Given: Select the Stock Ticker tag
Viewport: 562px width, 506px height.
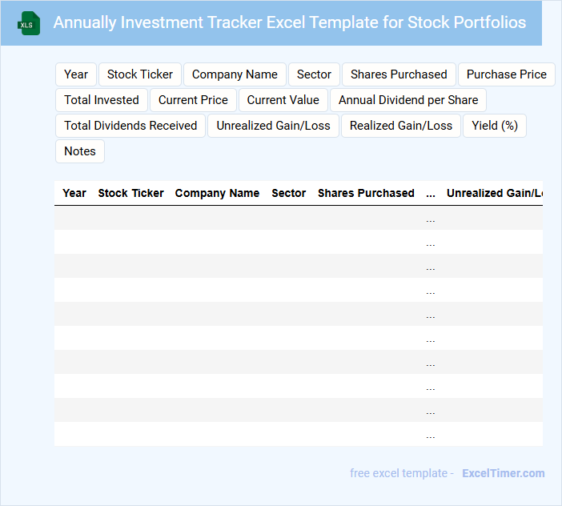Looking at the screenshot, I should [x=140, y=74].
